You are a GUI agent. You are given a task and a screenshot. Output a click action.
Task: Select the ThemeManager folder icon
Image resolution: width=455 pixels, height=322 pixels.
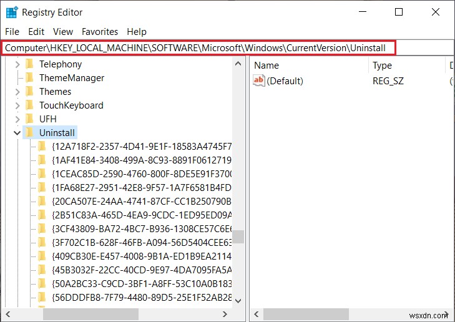pyautogui.click(x=29, y=77)
